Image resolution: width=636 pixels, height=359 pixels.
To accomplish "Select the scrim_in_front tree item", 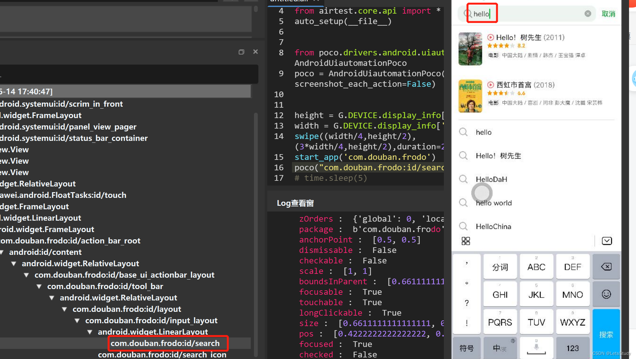I will coord(62,104).
